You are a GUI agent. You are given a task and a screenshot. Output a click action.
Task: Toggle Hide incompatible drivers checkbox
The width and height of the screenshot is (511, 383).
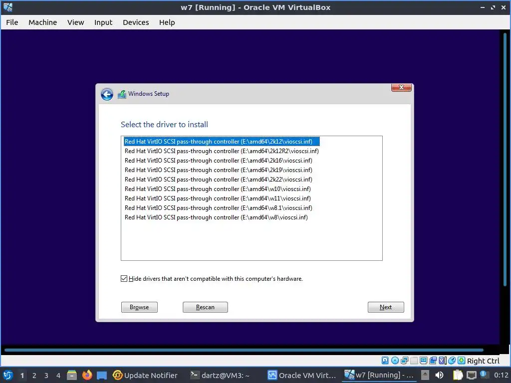(x=124, y=278)
